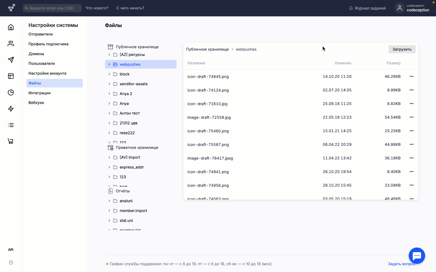Open the home icon in sidebar
The width and height of the screenshot is (436, 272).
pyautogui.click(x=11, y=27)
